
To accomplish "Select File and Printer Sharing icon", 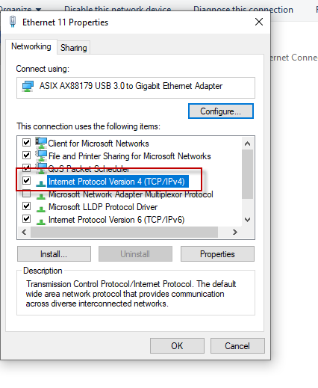I will [41, 155].
